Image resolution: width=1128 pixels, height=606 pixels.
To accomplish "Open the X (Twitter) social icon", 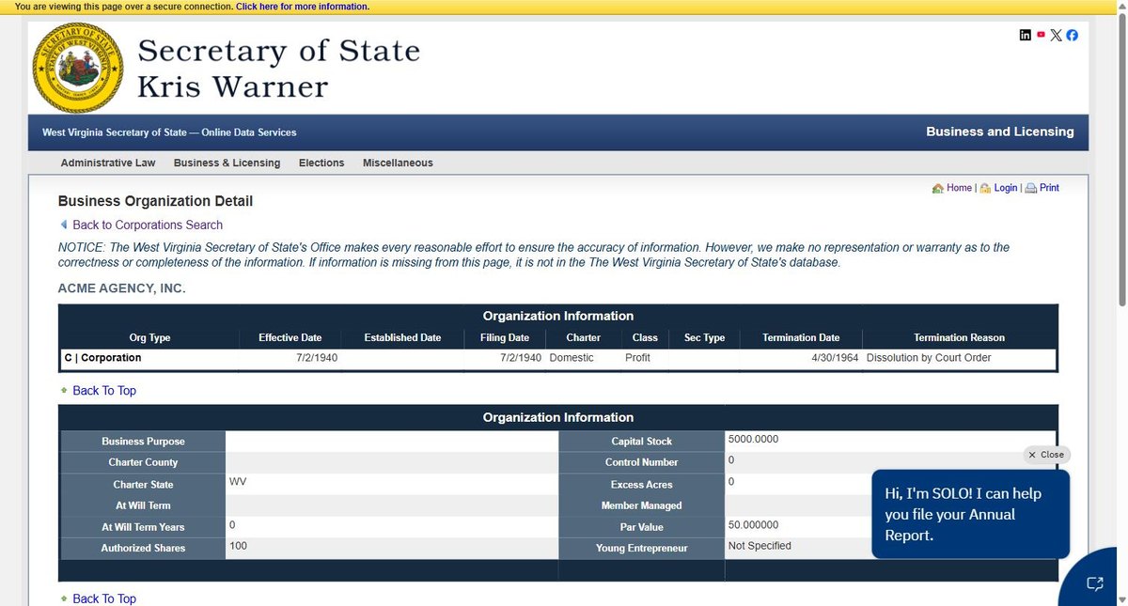I will coord(1057,35).
